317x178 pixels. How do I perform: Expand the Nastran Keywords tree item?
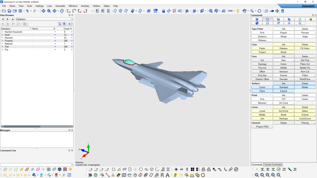click(3, 32)
